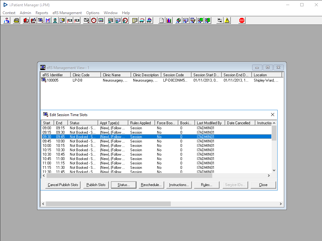Viewport: 322px width, 241px height.
Task: Open the Help menu
Action: (126, 13)
